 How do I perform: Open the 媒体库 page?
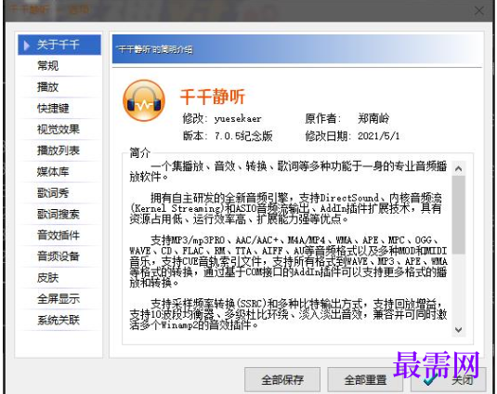pyautogui.click(x=59, y=172)
